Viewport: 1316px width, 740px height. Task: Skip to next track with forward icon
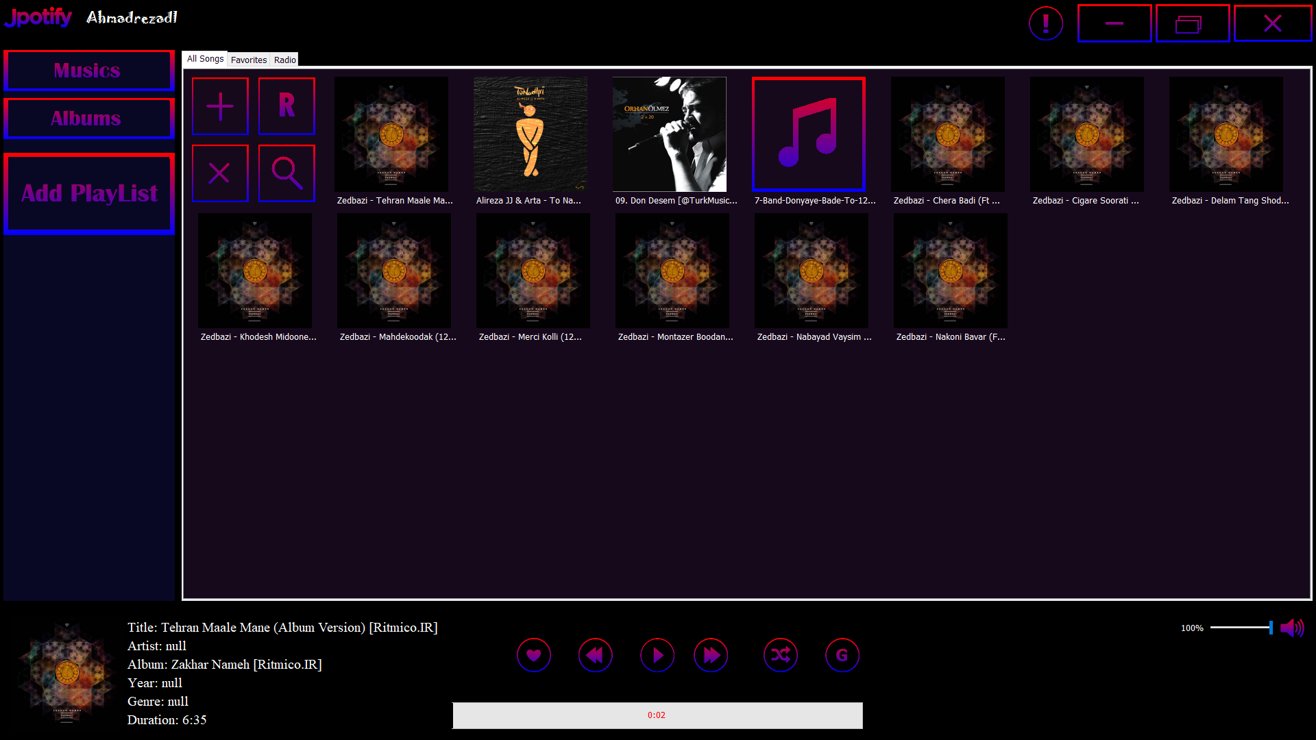pos(711,656)
